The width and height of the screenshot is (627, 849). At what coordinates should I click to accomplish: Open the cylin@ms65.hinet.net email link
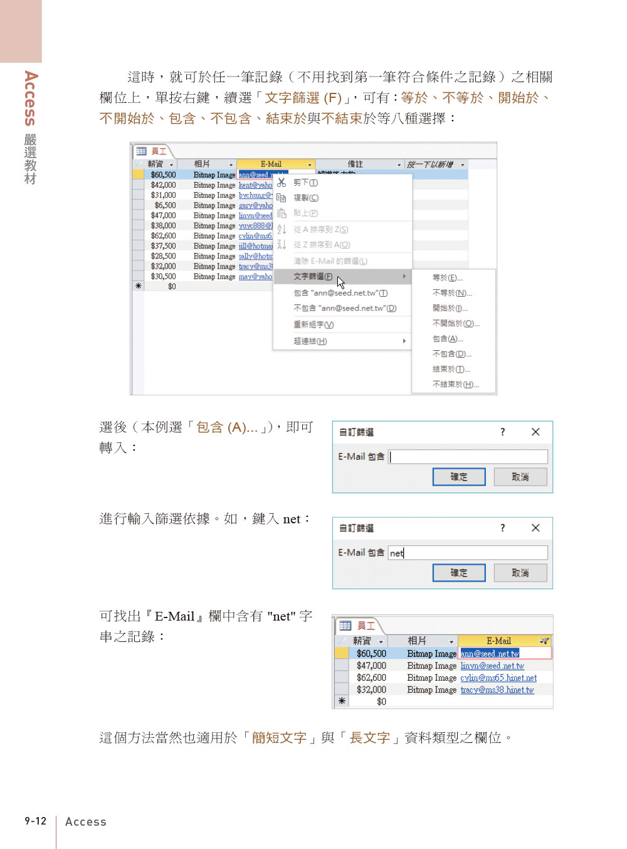(x=498, y=678)
